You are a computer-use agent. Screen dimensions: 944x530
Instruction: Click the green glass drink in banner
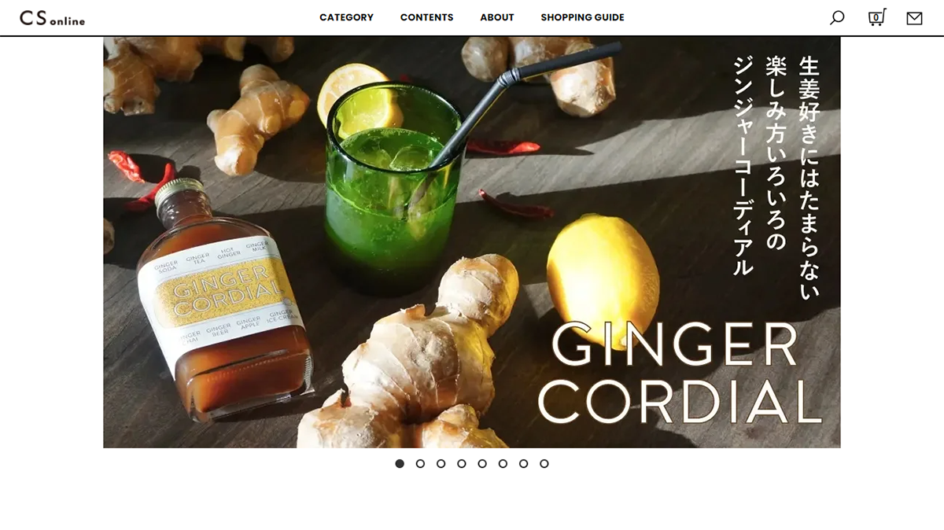393,189
